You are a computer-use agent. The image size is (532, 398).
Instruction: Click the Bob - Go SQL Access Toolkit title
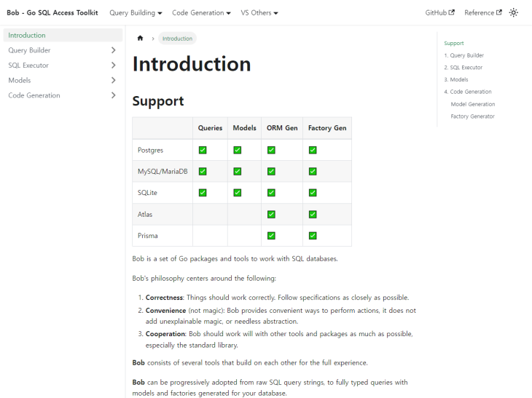pos(52,12)
